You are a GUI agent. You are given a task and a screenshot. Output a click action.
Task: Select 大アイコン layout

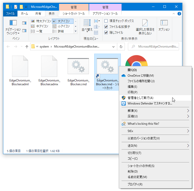pos(63,21)
